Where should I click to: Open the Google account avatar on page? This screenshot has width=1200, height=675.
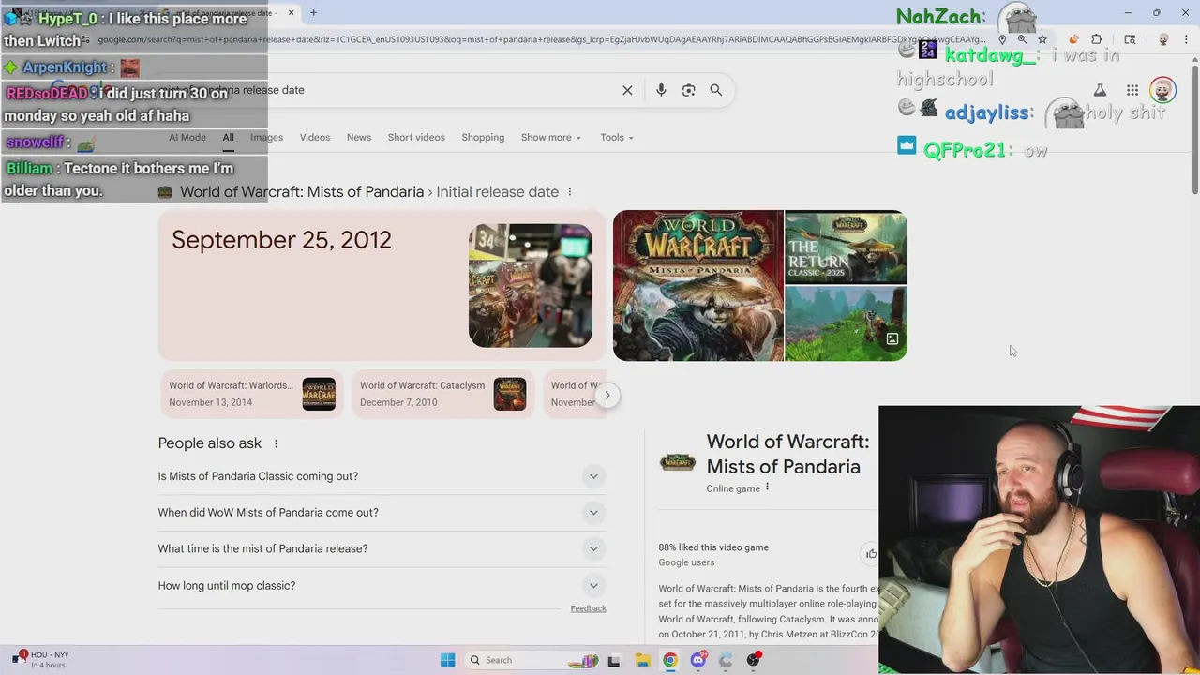pyautogui.click(x=1162, y=90)
